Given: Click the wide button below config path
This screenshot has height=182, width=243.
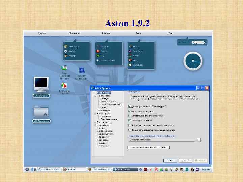Looking at the screenshot, I should (x=148, y=147).
